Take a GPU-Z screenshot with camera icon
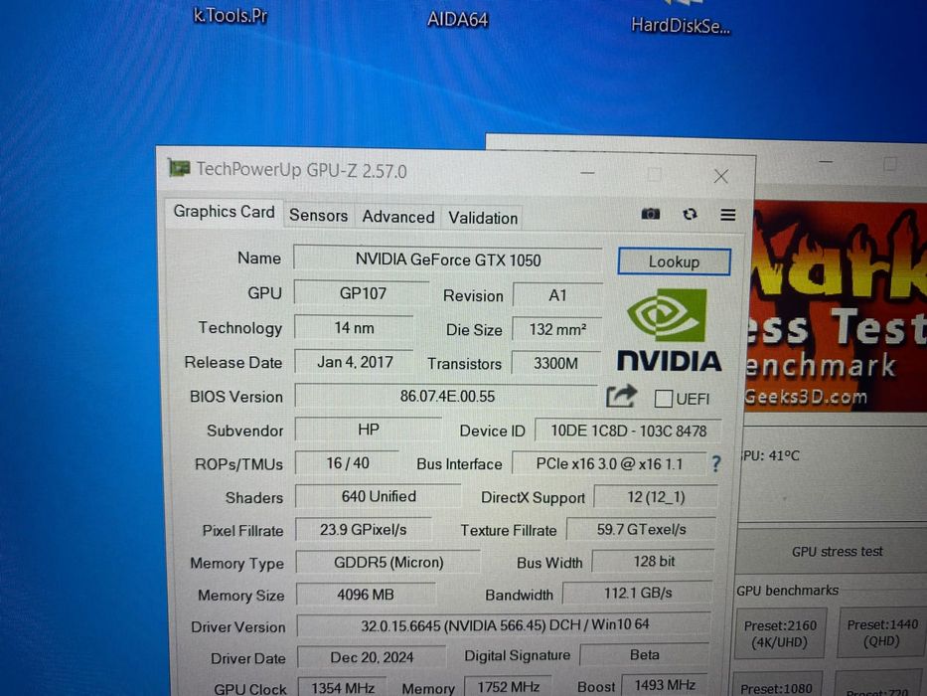927x696 pixels. pyautogui.click(x=651, y=214)
